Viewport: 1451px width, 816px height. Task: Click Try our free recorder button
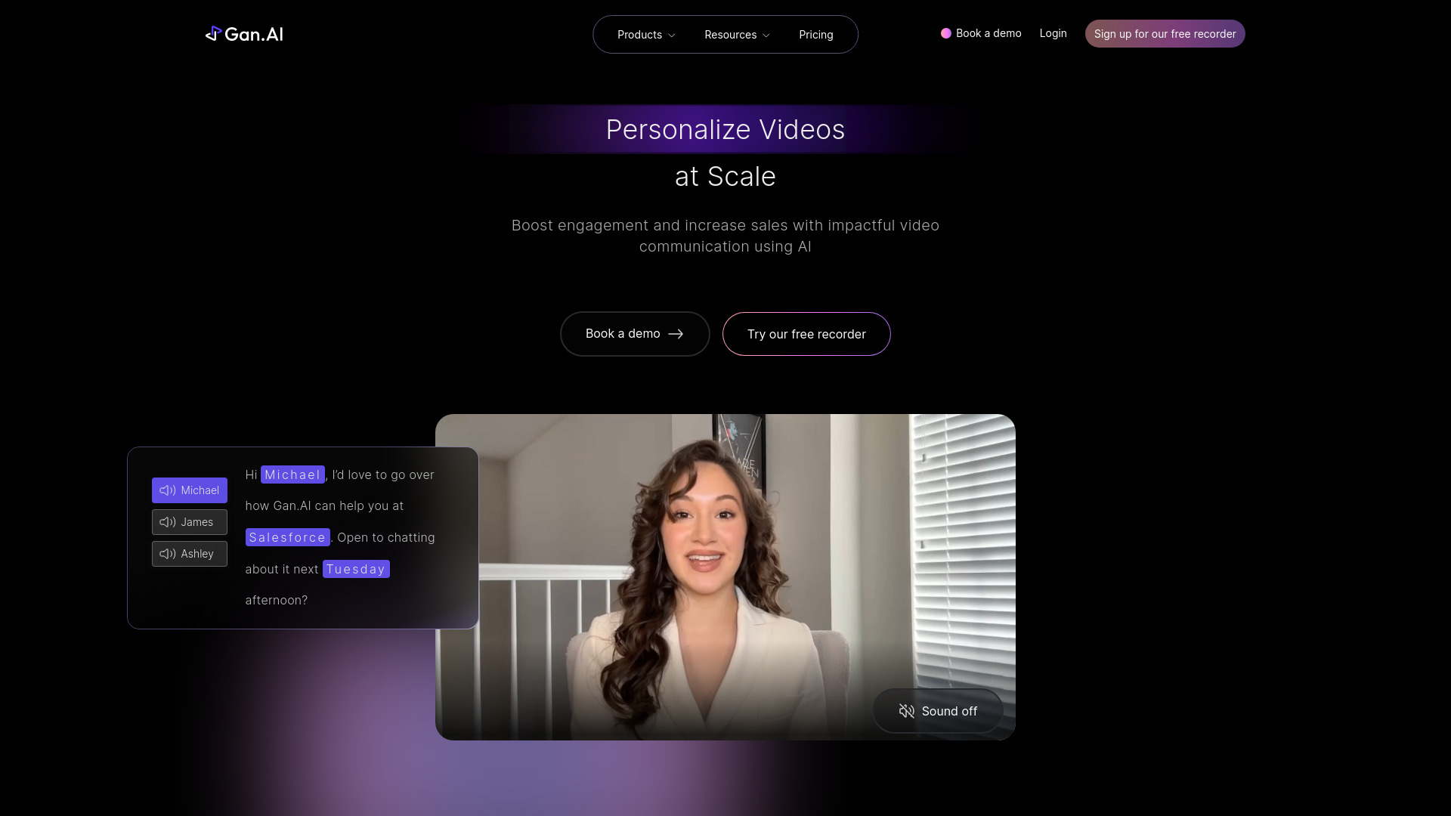coord(806,334)
